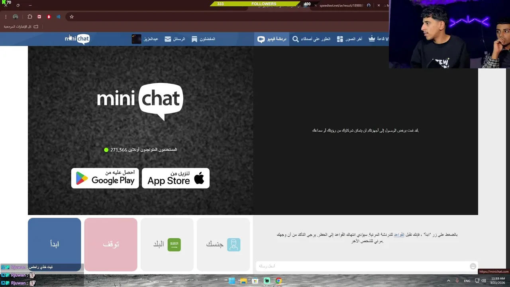Screen dimensions: 510x287
Task: Click the bookmark icon for favorites
Action: 194,39
